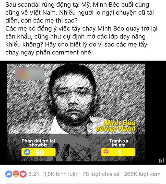Click the 'Phản đối trở lại showbiz' label

point(38,143)
